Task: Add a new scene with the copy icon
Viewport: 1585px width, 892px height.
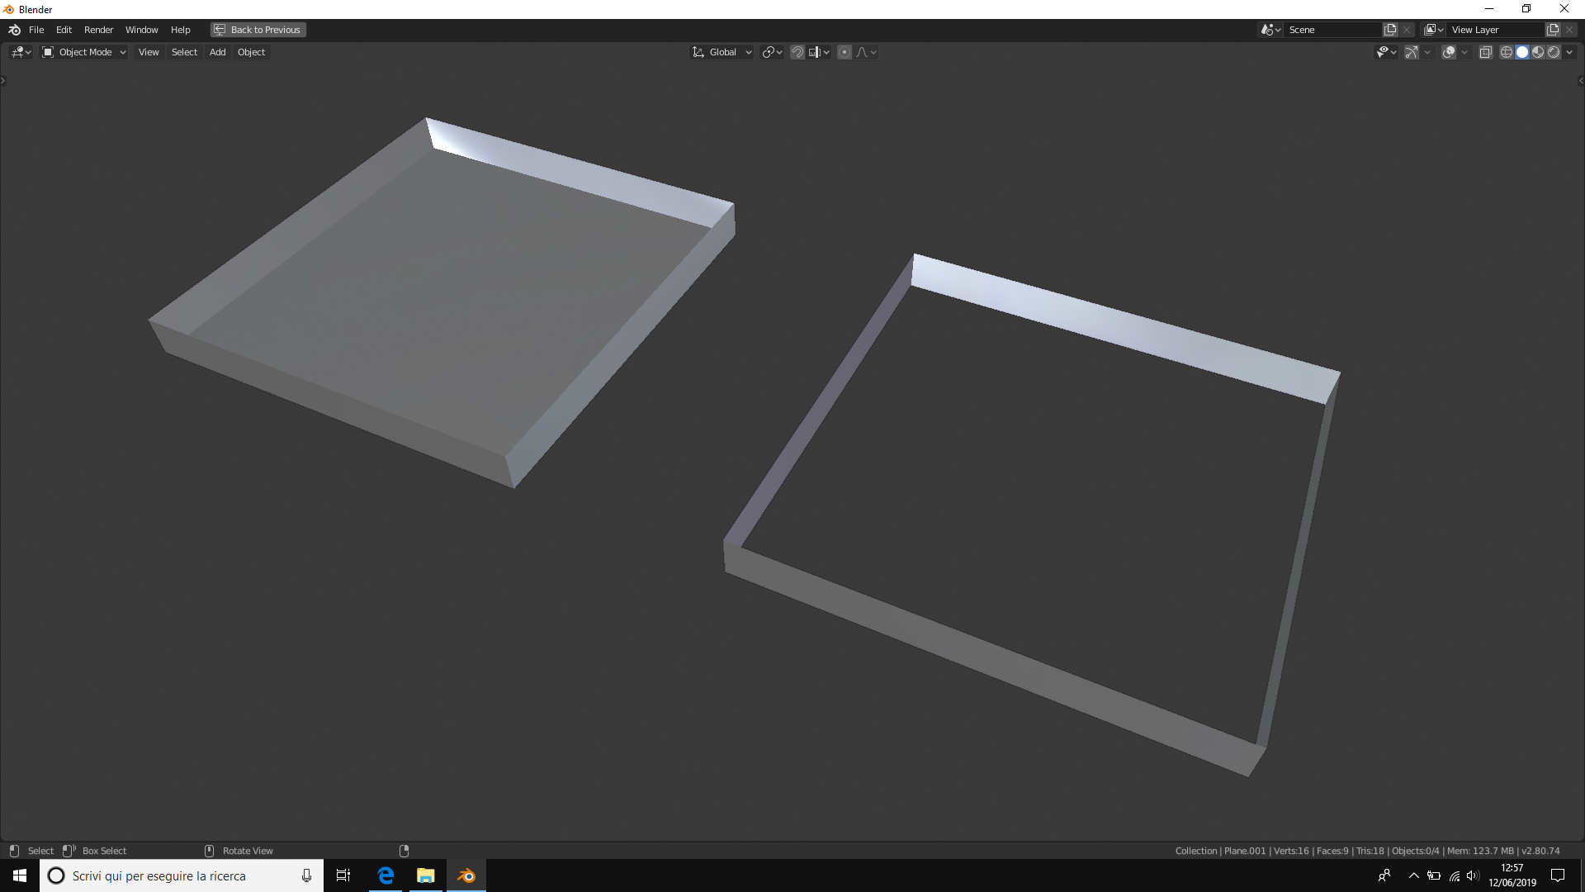Action: pyautogui.click(x=1390, y=30)
